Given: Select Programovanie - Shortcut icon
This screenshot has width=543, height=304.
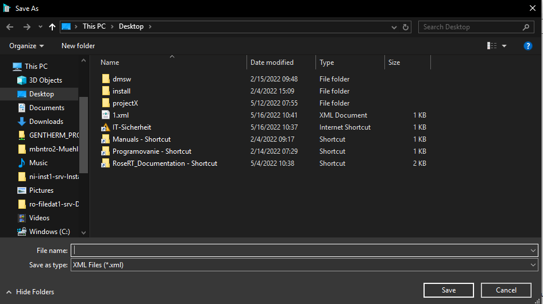Looking at the screenshot, I should pyautogui.click(x=105, y=151).
